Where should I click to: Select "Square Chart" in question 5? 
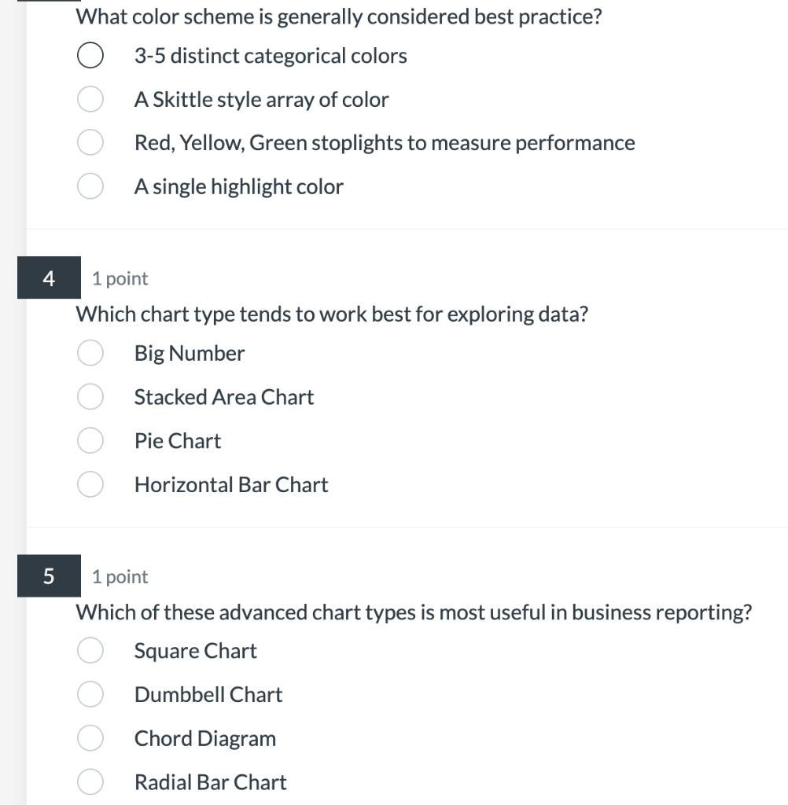90,651
